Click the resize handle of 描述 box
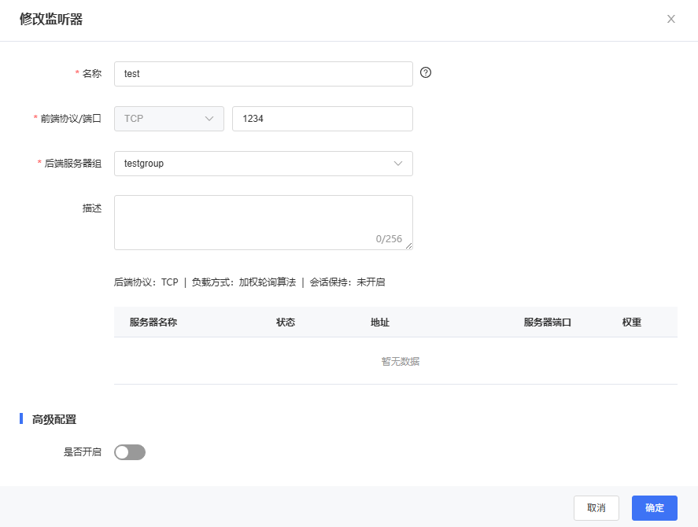This screenshot has height=527, width=698. tap(409, 246)
